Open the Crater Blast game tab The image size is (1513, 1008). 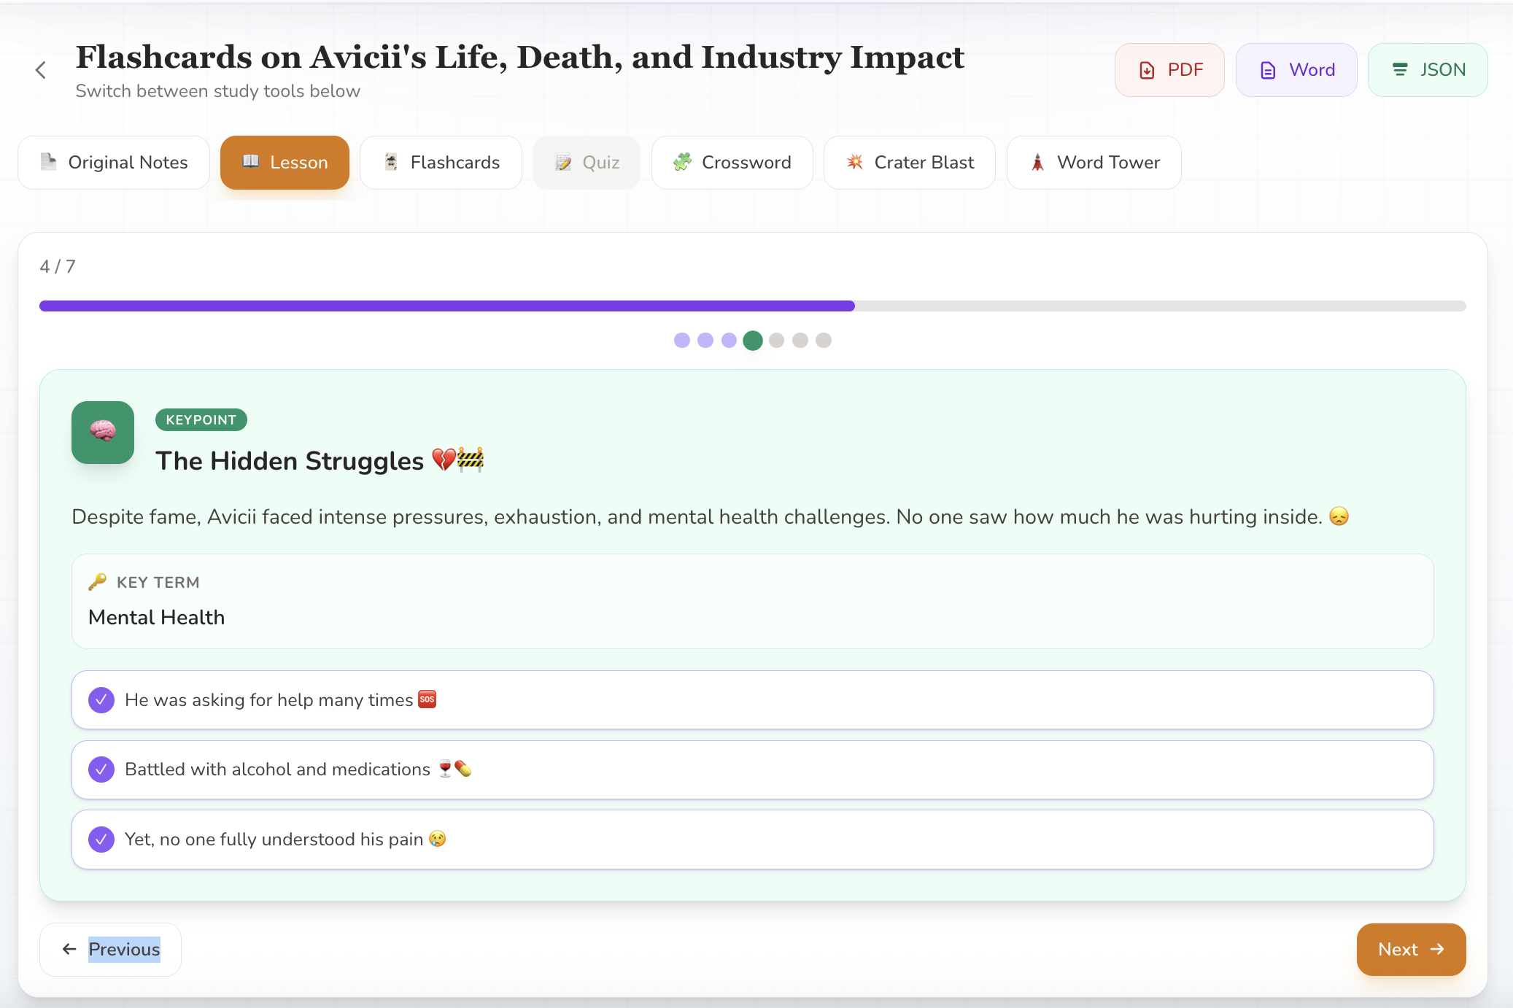[x=910, y=163]
